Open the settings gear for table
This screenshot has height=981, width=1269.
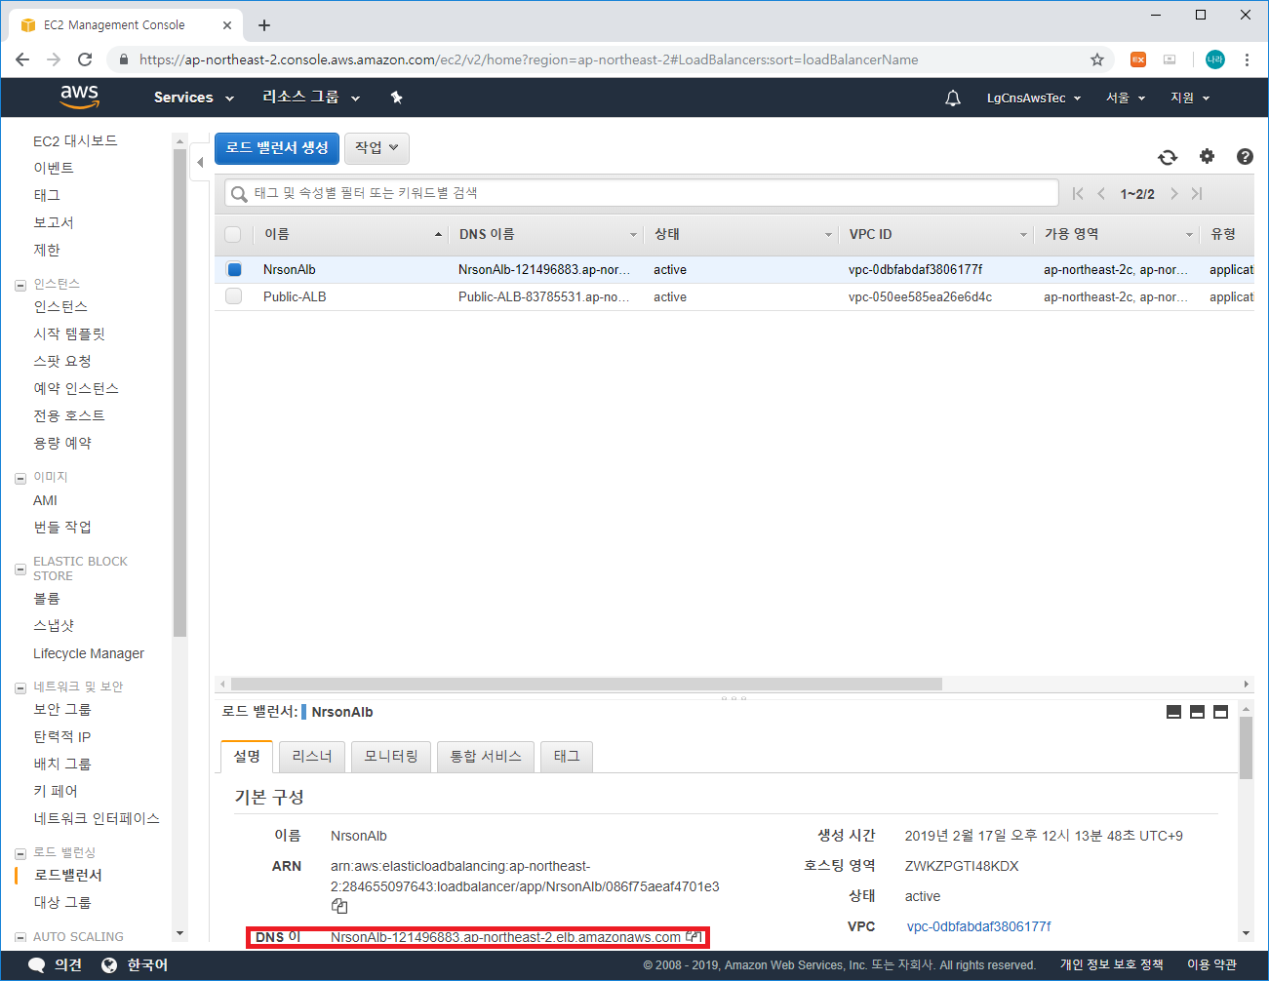1208,156
